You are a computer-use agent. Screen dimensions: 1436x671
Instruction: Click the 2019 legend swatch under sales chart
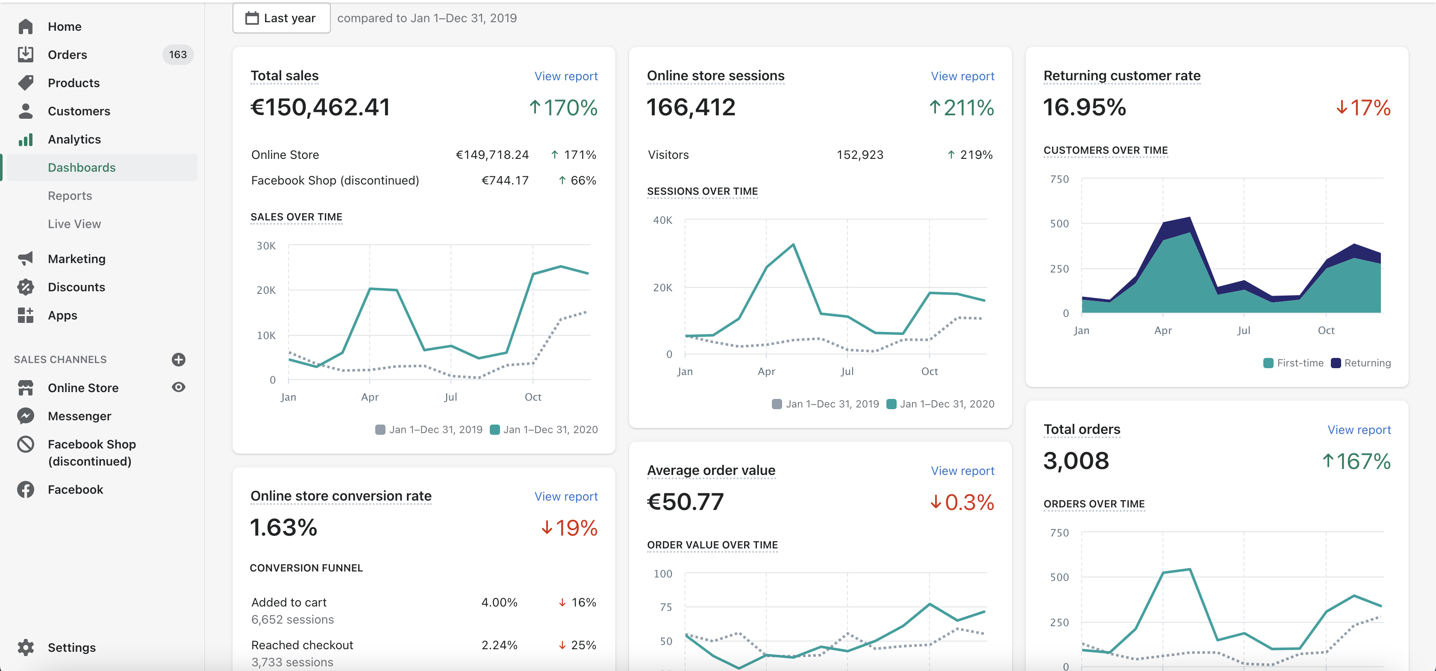coord(380,430)
